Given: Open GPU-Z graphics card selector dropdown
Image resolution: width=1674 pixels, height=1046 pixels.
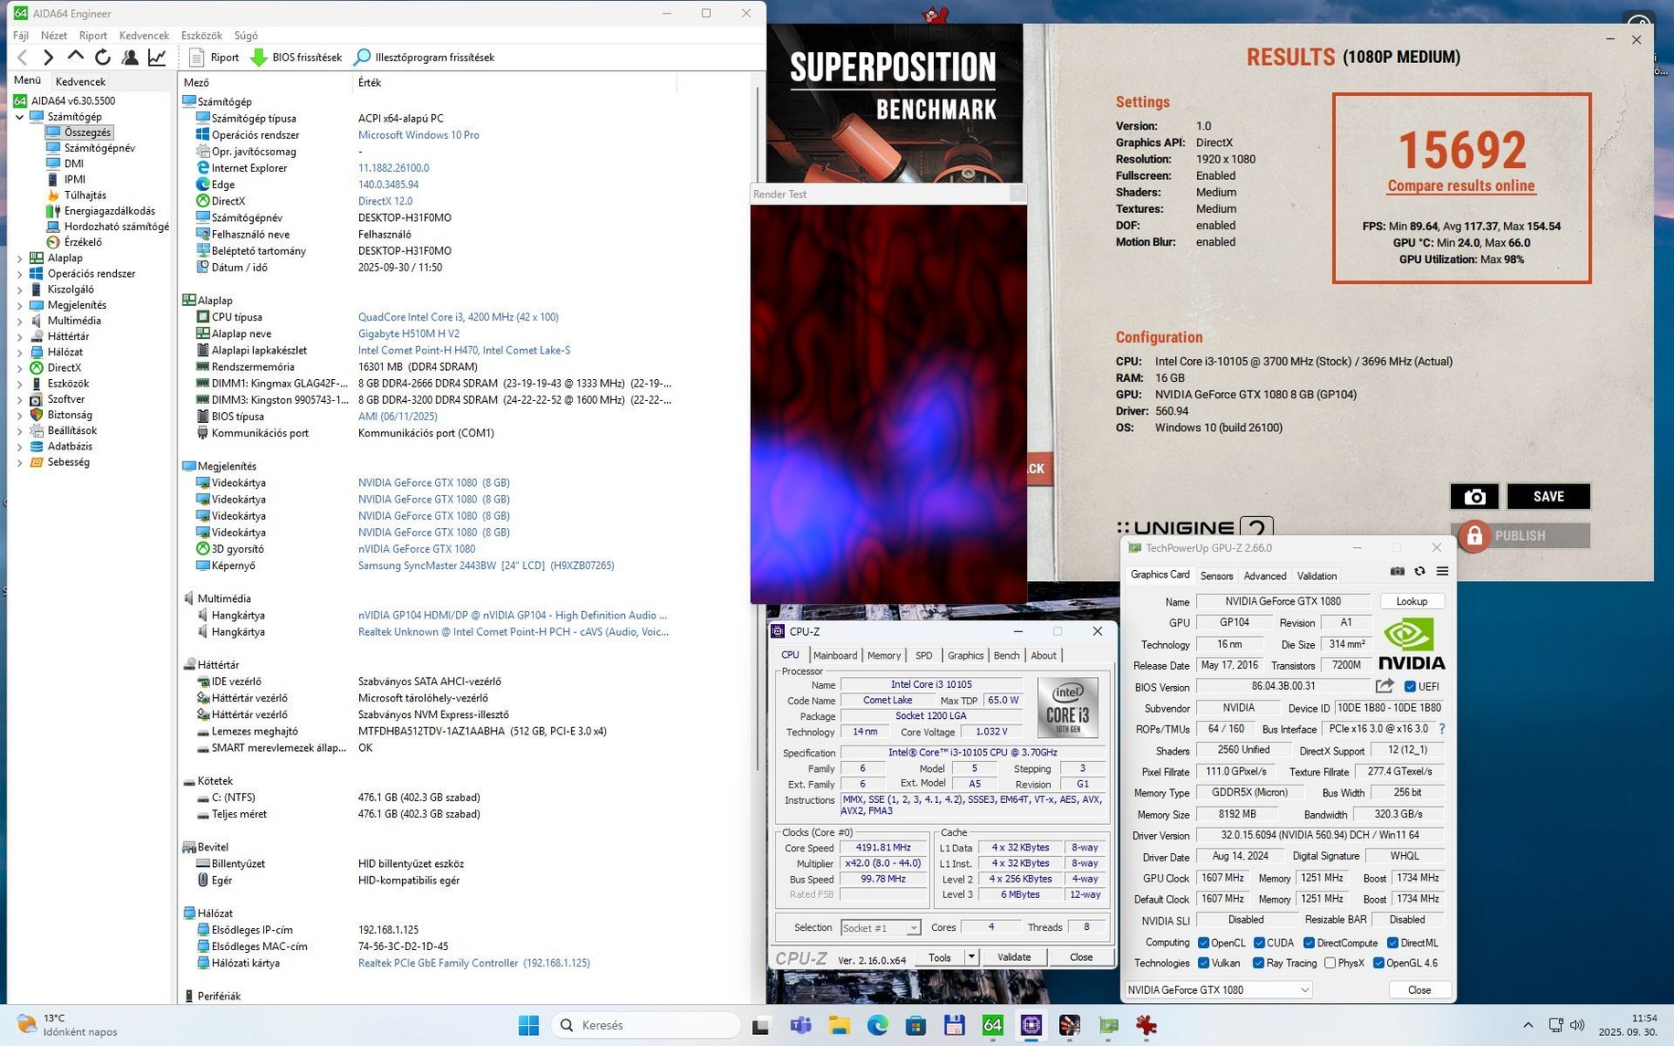Looking at the screenshot, I should click(1217, 989).
